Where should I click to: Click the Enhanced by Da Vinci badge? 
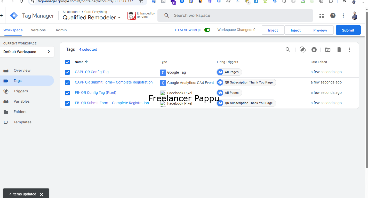(141, 16)
